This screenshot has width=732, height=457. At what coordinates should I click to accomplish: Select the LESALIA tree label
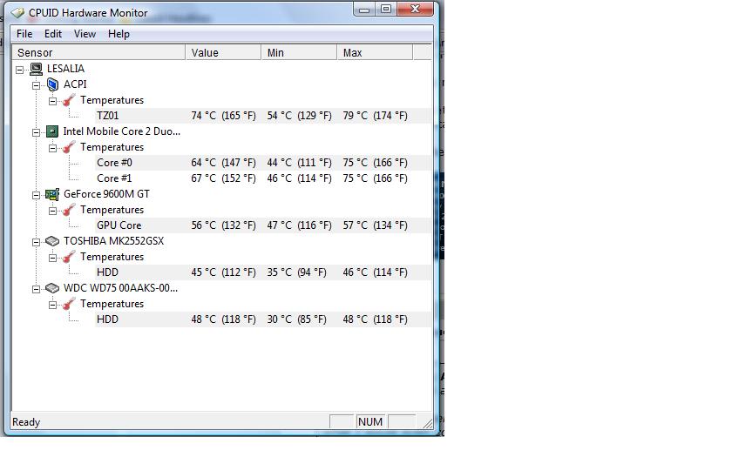tap(65, 69)
